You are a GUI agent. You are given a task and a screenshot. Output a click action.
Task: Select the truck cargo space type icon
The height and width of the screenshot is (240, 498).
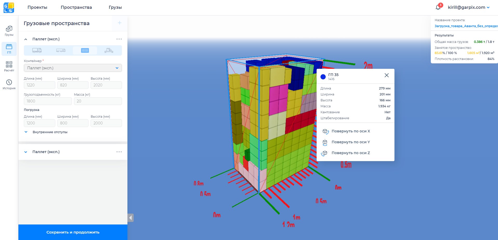tap(37, 50)
